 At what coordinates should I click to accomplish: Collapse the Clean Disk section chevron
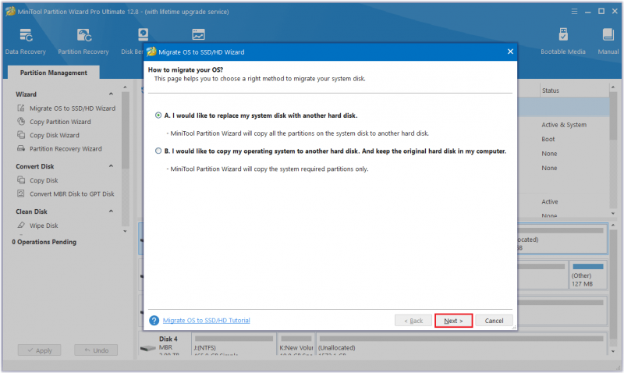point(111,211)
